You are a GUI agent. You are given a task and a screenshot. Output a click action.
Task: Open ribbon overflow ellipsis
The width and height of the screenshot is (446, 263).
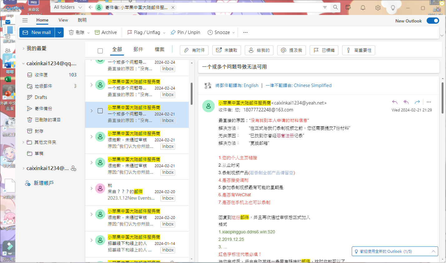[245, 32]
